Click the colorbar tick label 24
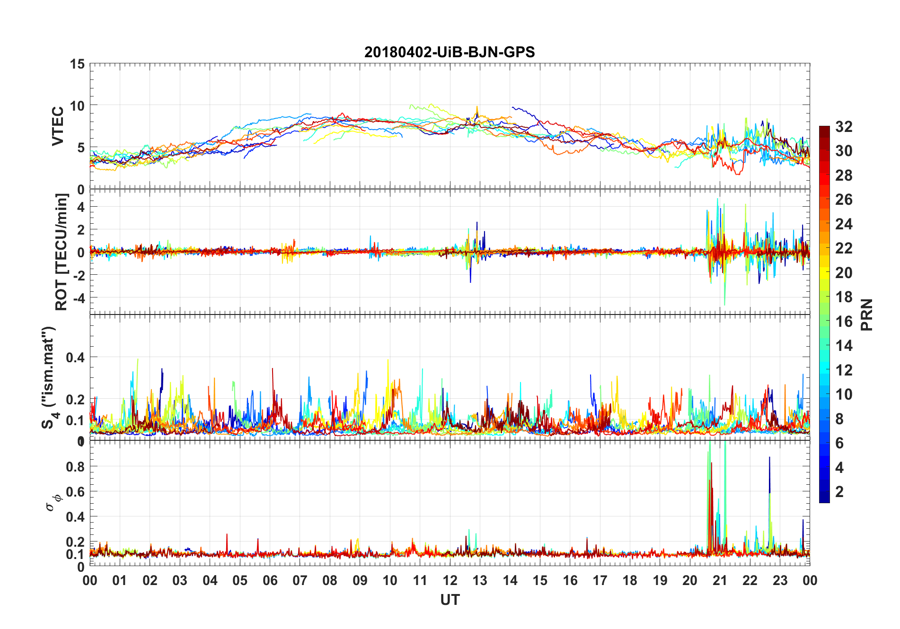 click(x=844, y=224)
